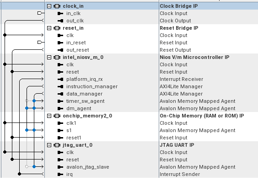Select the platform_irq_rx interface name
Viewport: 258px width, 181px height.
(85, 79)
